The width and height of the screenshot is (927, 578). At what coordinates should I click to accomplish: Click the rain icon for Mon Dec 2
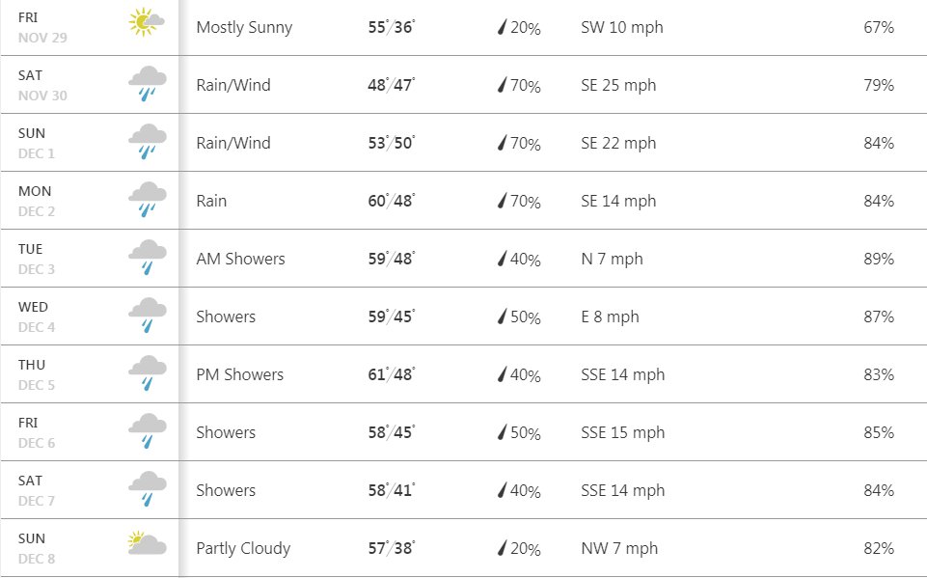(x=148, y=200)
